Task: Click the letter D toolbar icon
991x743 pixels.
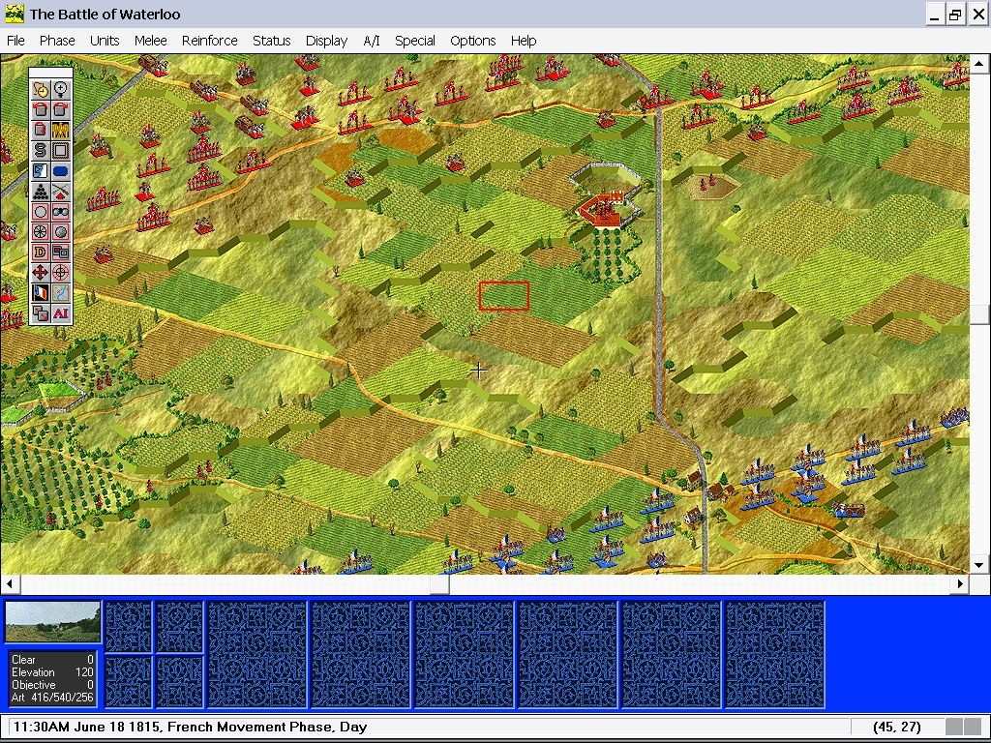Action: [41, 253]
